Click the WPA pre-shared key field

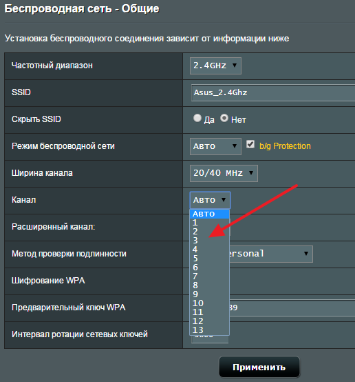pos(292,308)
